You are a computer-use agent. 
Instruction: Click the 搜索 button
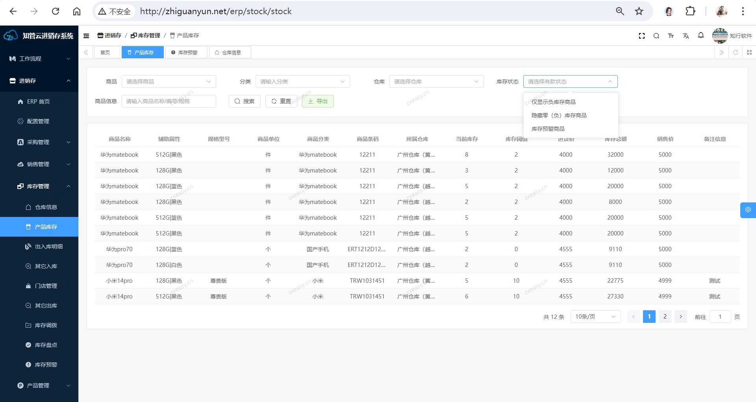tap(245, 101)
